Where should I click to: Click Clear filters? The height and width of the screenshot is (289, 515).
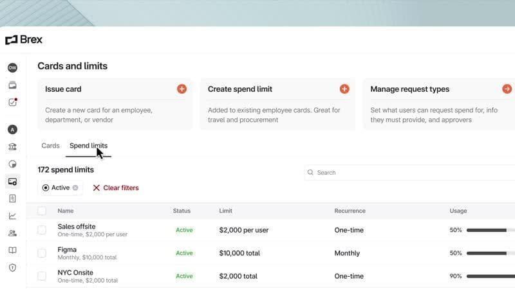[x=116, y=188]
